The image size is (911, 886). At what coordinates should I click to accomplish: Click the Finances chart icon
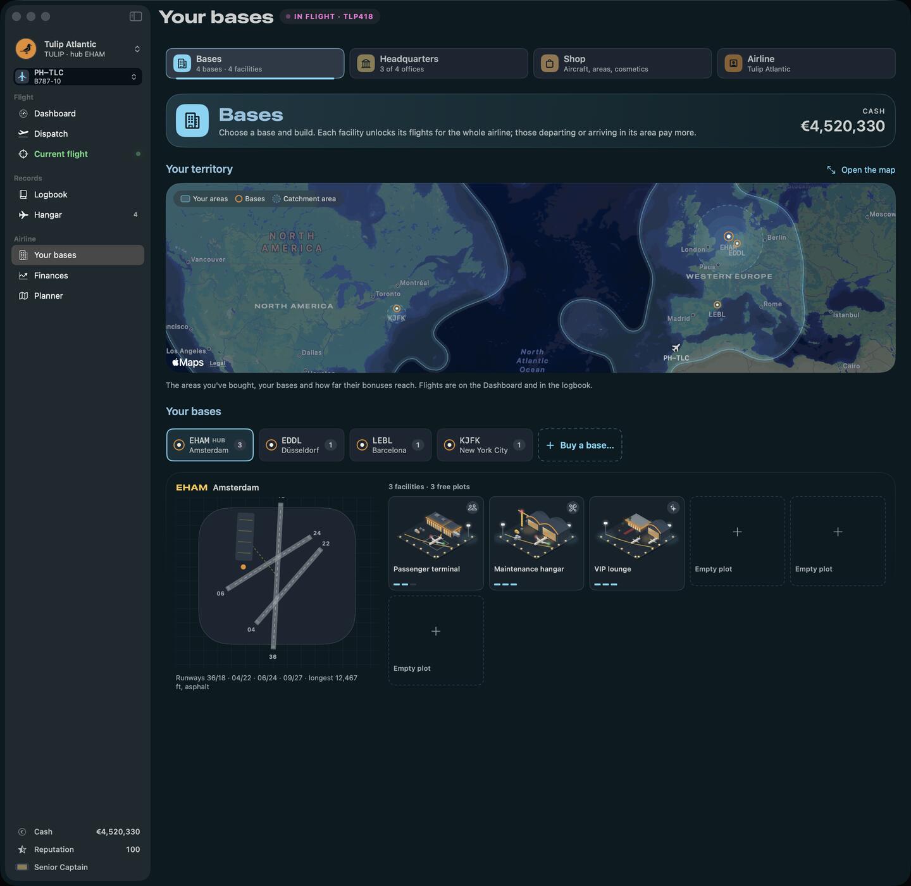(x=23, y=276)
